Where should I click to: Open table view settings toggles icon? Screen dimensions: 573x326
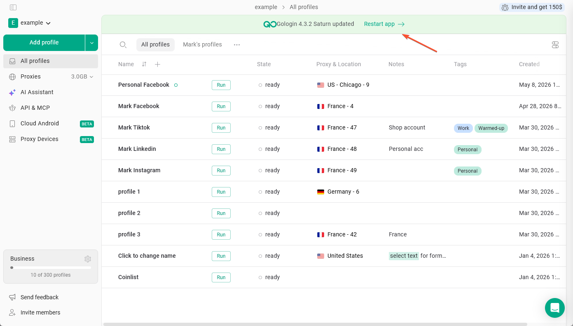pos(555,45)
